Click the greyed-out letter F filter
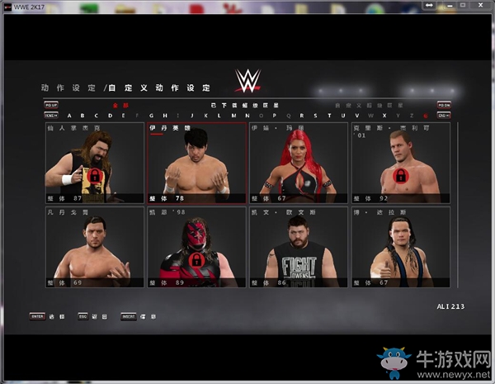 click(137, 116)
